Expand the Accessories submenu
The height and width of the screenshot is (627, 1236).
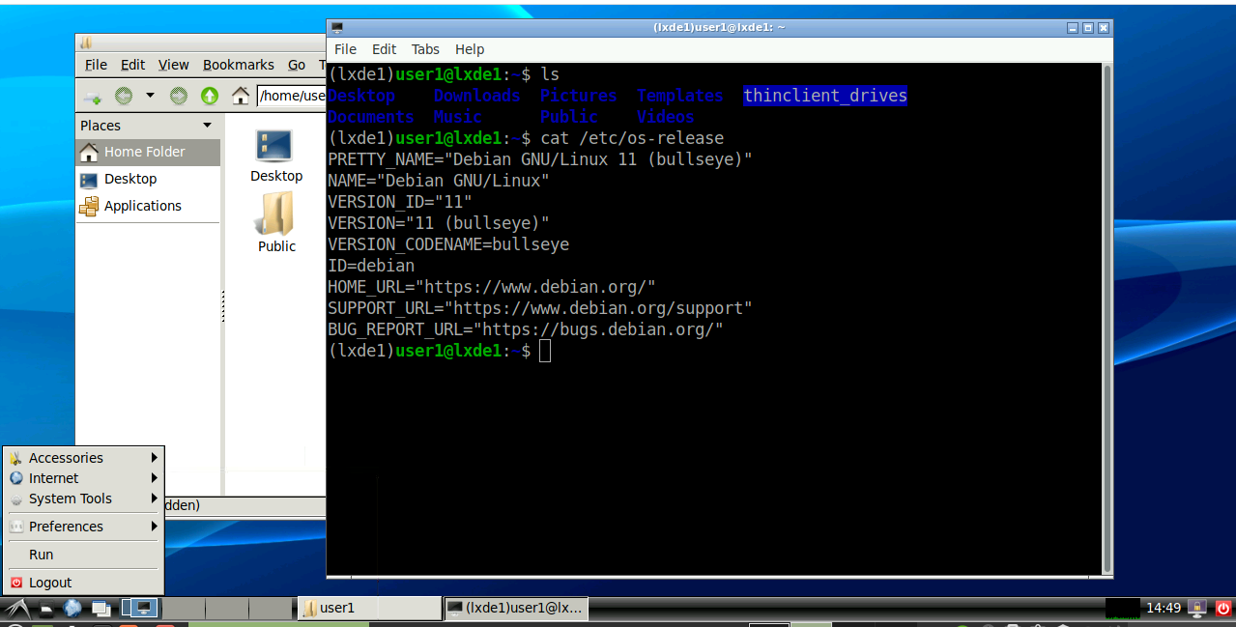point(84,458)
